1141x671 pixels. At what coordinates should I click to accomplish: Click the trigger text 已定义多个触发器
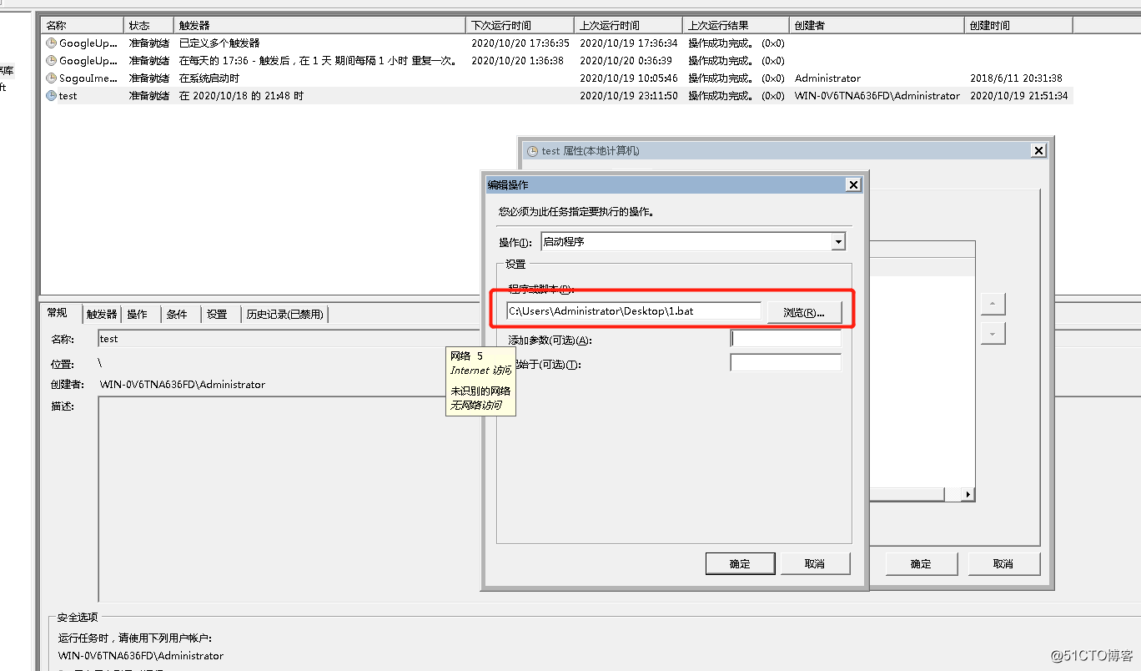click(219, 43)
